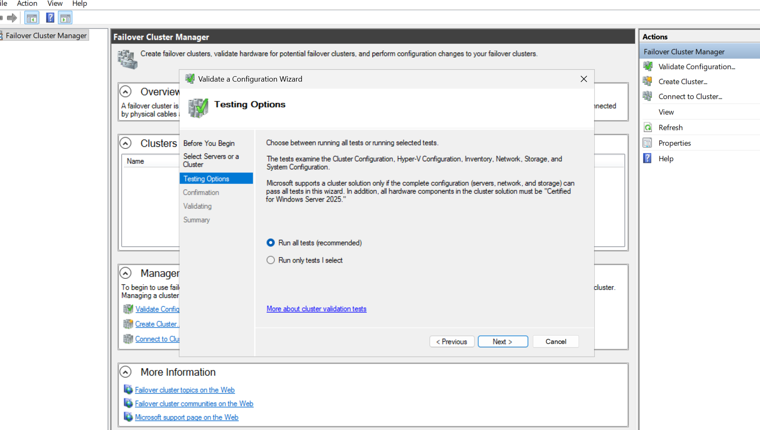Click the wizard title bar icon
760x430 pixels.
[190, 79]
